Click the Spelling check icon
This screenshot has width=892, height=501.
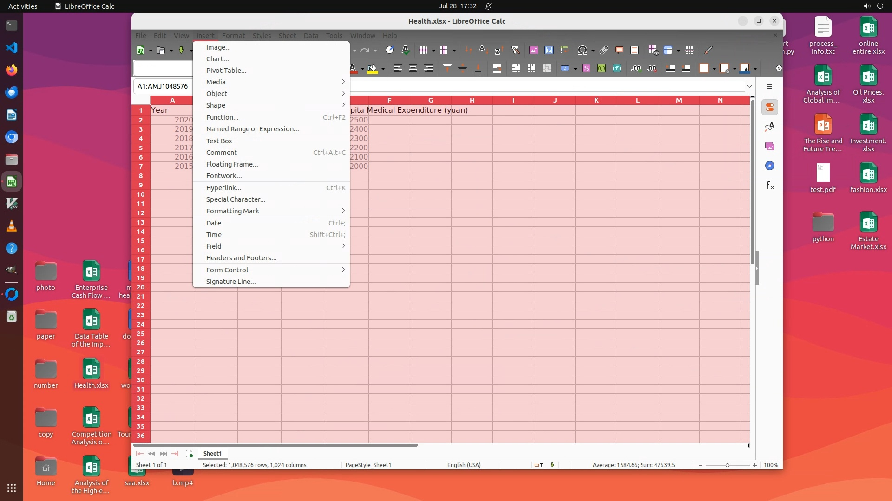(x=405, y=50)
